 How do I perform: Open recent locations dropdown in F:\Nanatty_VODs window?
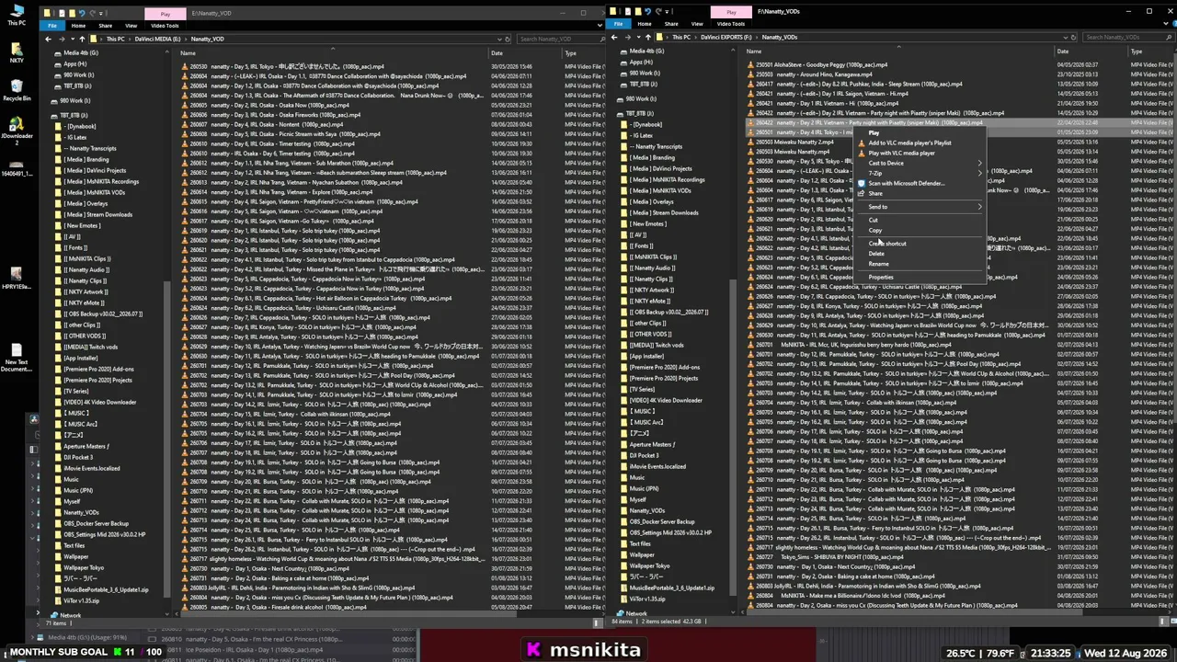click(x=637, y=38)
